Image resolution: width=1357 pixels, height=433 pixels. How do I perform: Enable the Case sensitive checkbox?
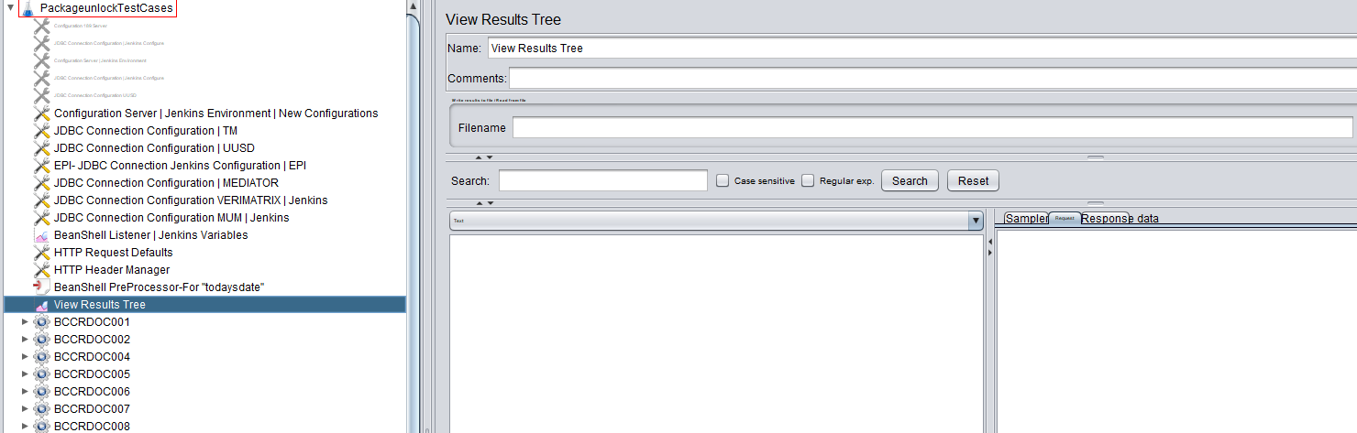tap(723, 181)
